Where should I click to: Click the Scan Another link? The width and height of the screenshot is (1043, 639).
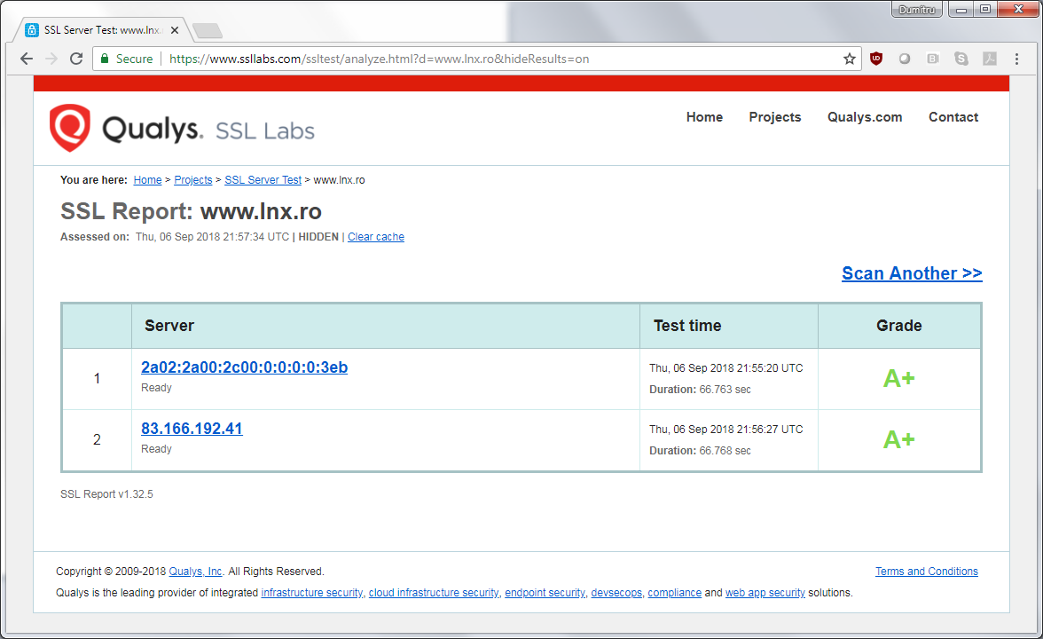click(912, 273)
